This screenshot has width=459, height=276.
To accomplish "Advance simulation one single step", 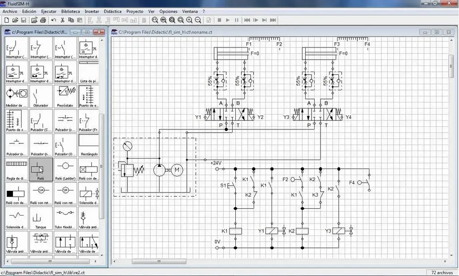I will [256, 20].
